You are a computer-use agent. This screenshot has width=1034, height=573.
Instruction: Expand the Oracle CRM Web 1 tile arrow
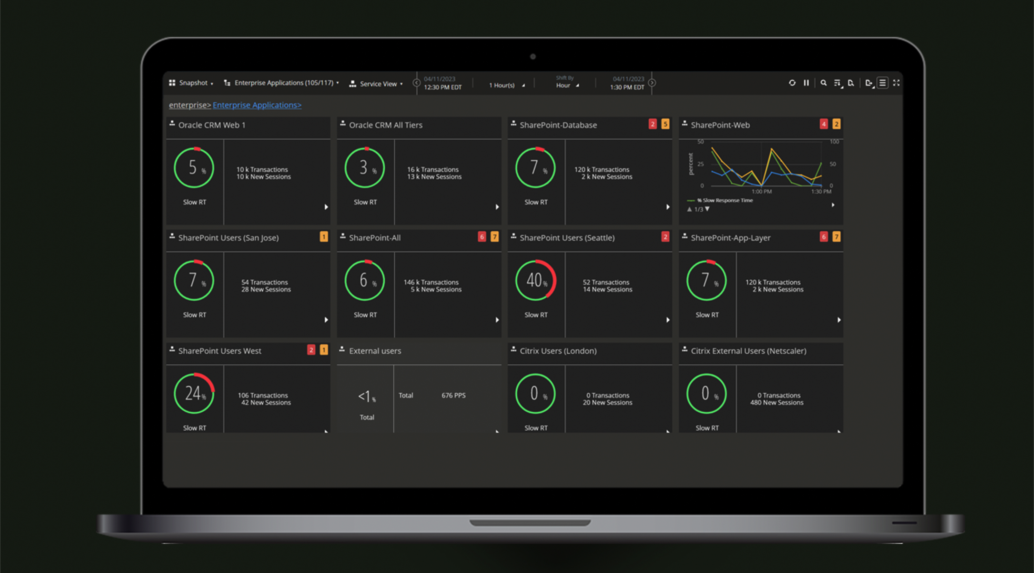[x=326, y=207]
